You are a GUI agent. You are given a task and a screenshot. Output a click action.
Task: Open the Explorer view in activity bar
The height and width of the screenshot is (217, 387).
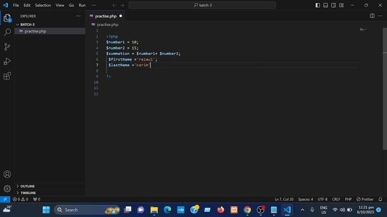click(x=7, y=18)
